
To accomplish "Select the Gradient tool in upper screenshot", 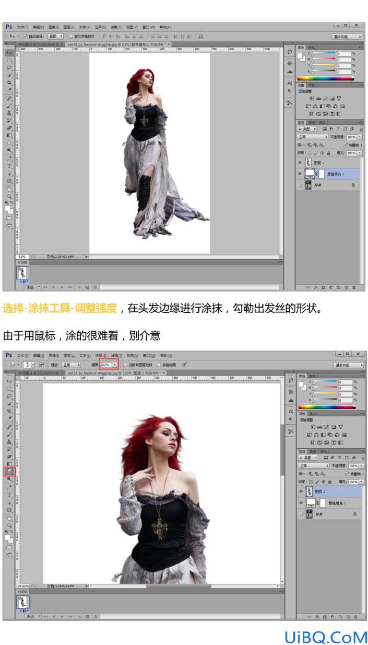I will pyautogui.click(x=9, y=135).
